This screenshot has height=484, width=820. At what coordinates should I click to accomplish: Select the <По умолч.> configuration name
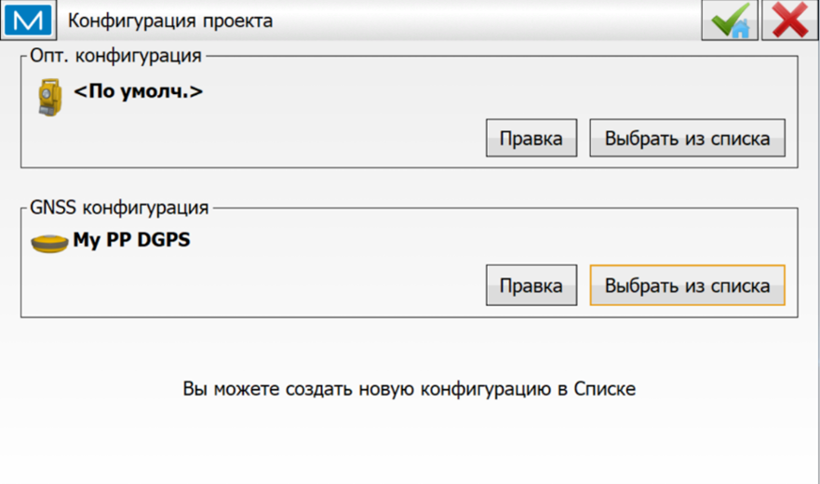(138, 91)
